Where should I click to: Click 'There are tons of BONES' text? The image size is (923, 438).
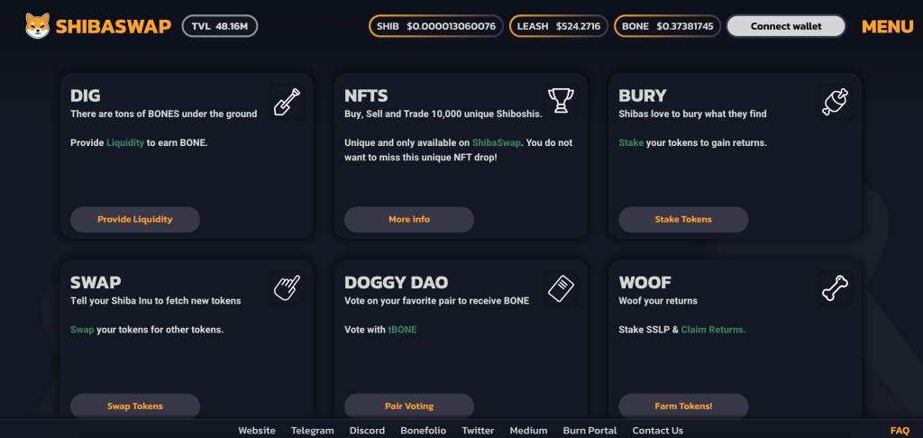(164, 114)
